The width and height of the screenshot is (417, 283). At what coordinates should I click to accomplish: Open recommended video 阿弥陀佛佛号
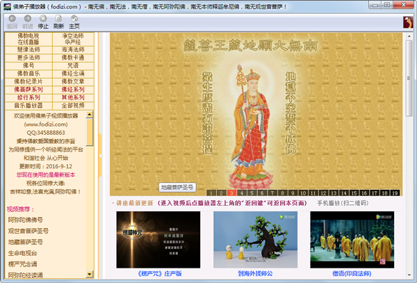(x=25, y=220)
